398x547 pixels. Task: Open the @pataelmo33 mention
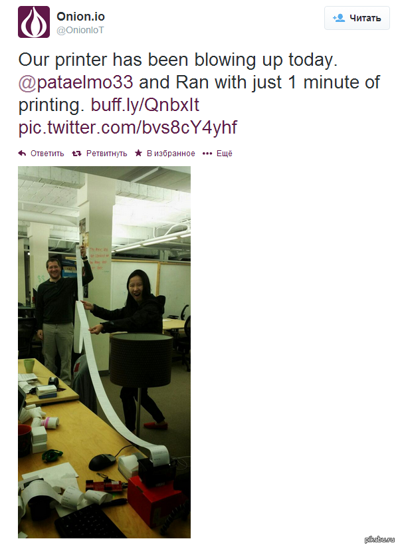pyautogui.click(x=76, y=82)
